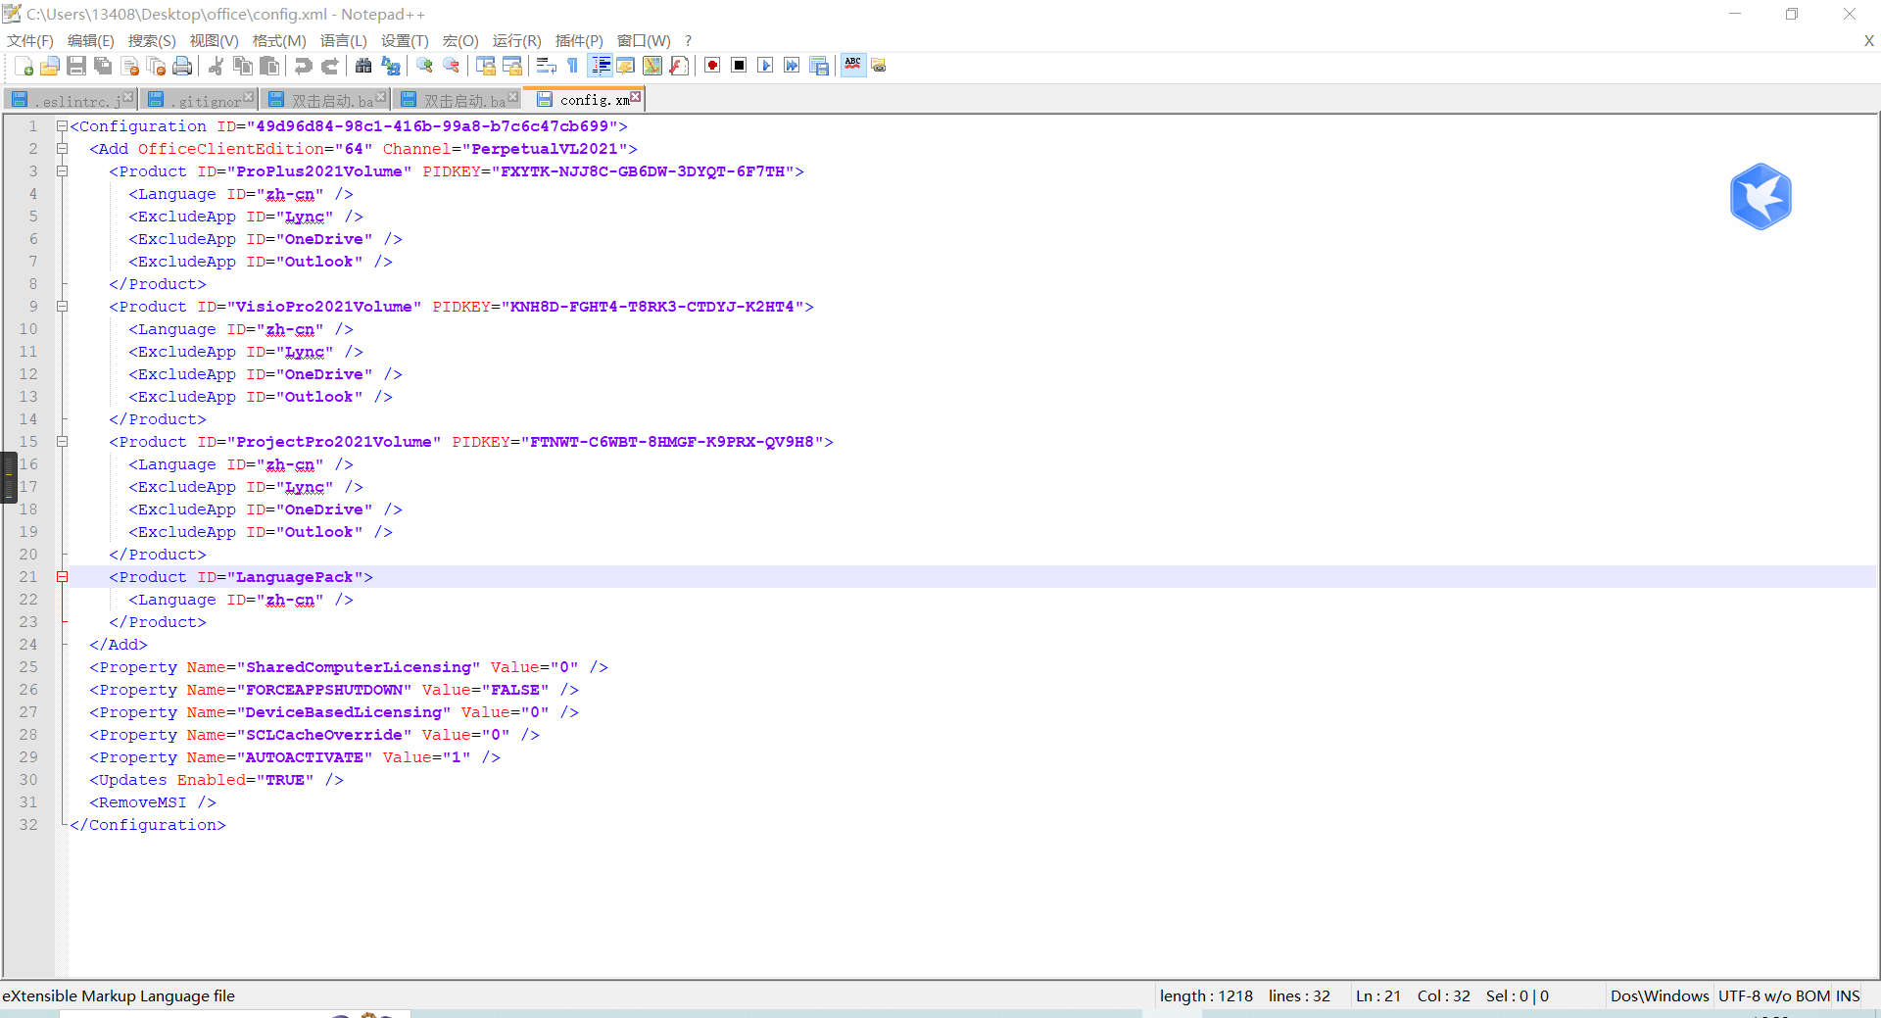Click the New file toolbar icon
The width and height of the screenshot is (1881, 1018).
[24, 66]
